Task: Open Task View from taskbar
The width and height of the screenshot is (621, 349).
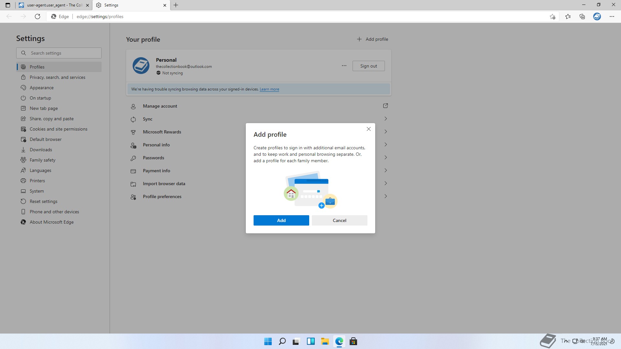Action: (x=296, y=341)
